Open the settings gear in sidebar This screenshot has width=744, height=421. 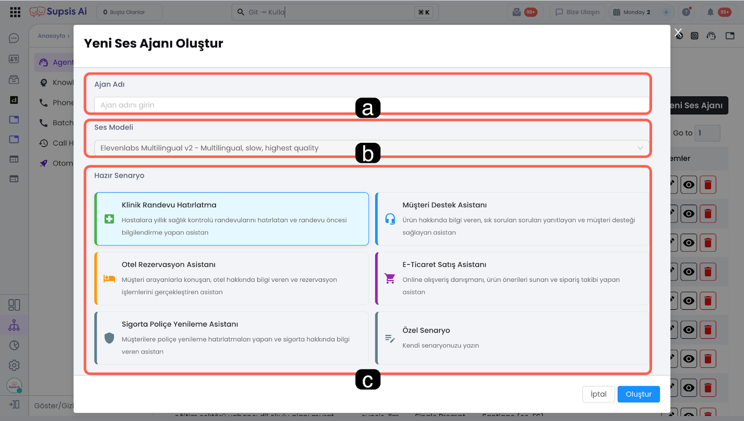click(14, 365)
